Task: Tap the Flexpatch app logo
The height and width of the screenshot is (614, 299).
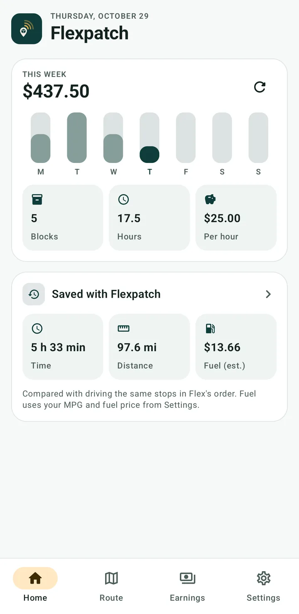Action: (27, 29)
